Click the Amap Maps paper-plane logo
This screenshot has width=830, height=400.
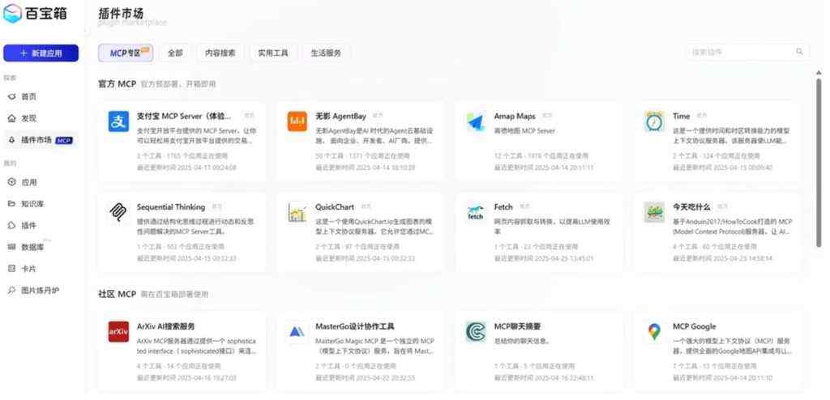[x=476, y=121]
